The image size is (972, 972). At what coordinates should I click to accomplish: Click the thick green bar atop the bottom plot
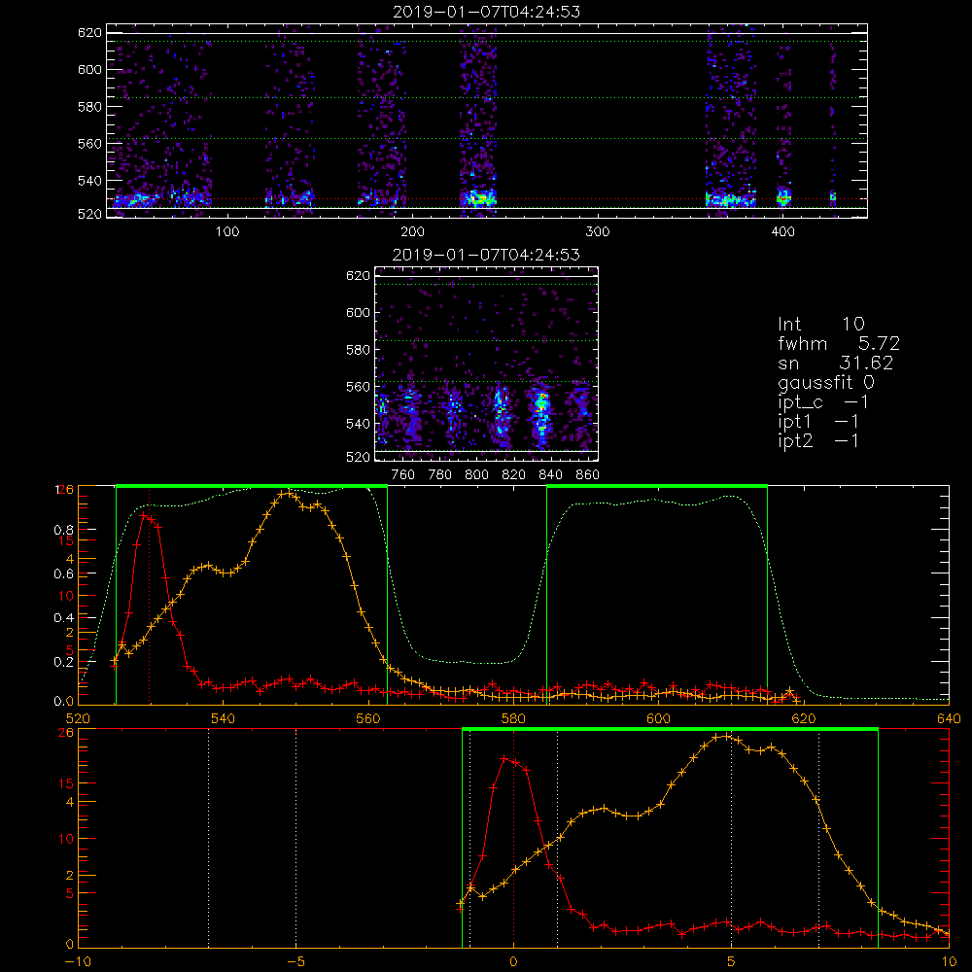tap(670, 730)
